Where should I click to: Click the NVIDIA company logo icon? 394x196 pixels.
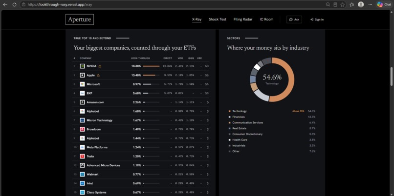pos(82,66)
